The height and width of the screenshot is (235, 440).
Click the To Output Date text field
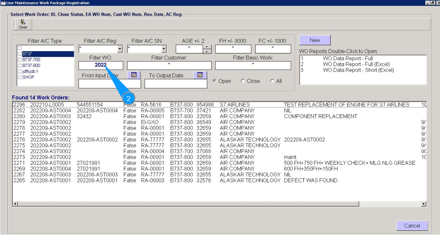pos(176,84)
